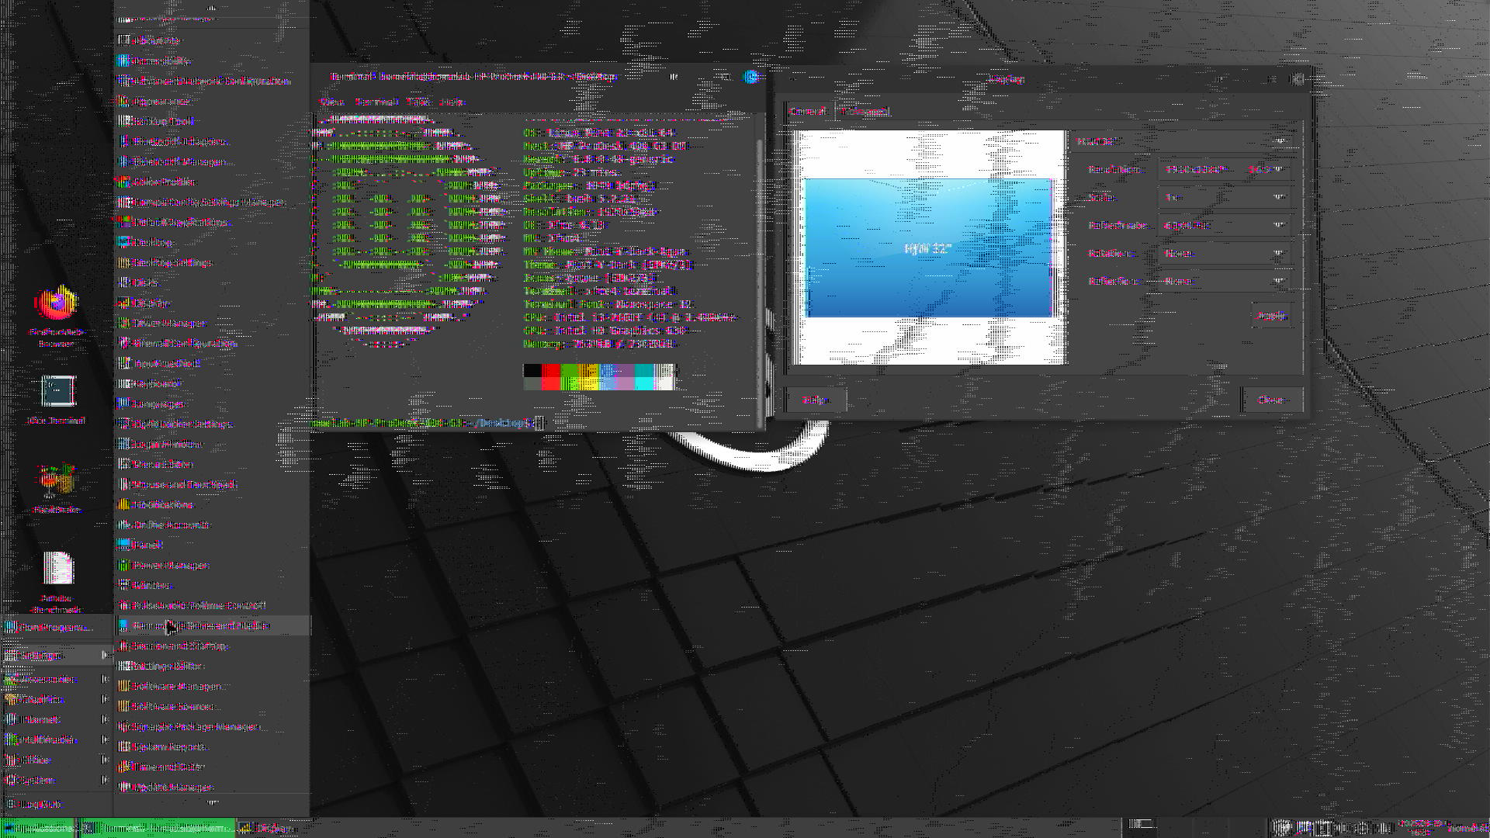Open Session and Startup entry
Viewport: 1490px width, 838px height.
click(211, 646)
